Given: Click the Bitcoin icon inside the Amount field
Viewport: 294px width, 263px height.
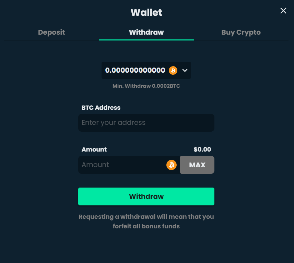Looking at the screenshot, I should (x=171, y=165).
